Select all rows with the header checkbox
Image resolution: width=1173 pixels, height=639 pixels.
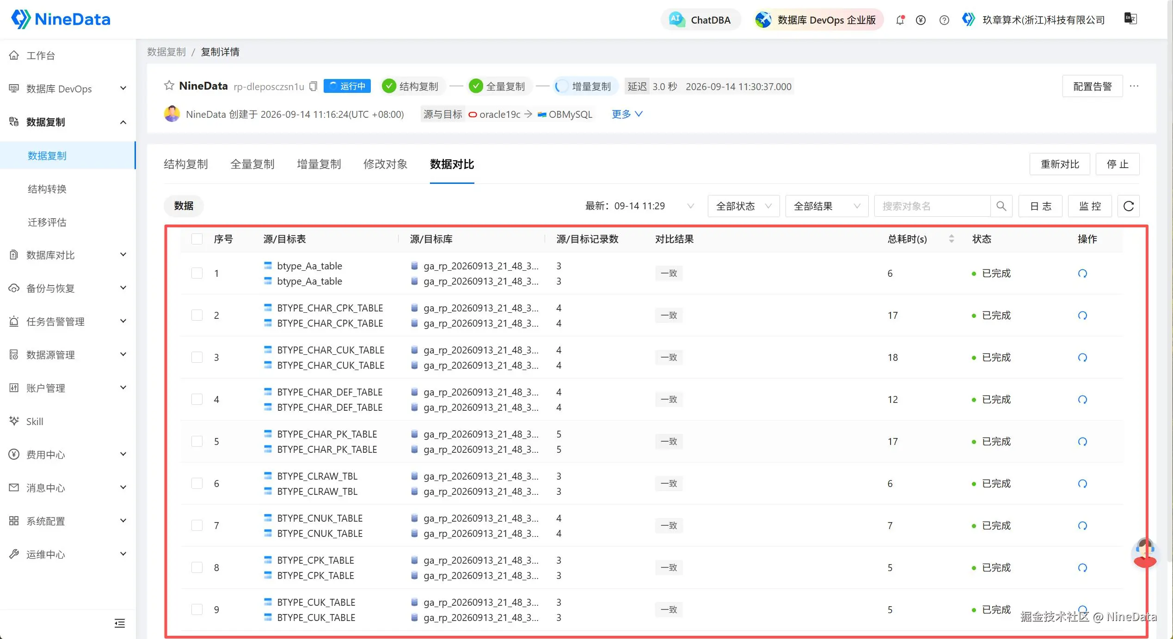coord(197,239)
